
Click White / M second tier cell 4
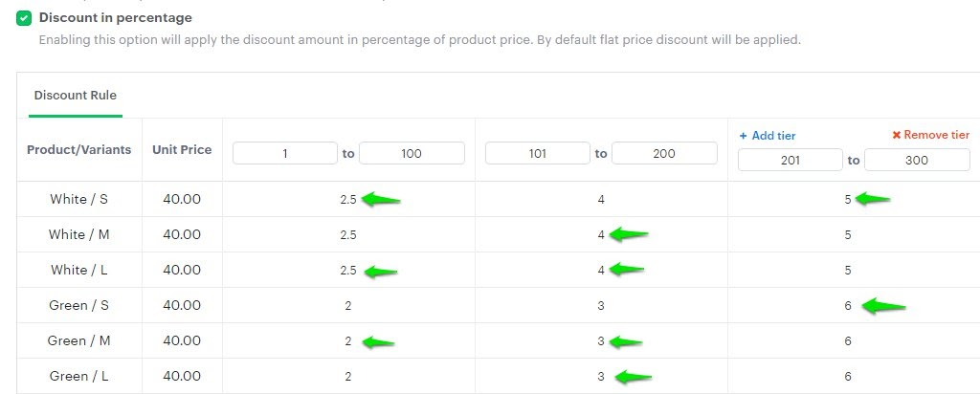(x=601, y=235)
